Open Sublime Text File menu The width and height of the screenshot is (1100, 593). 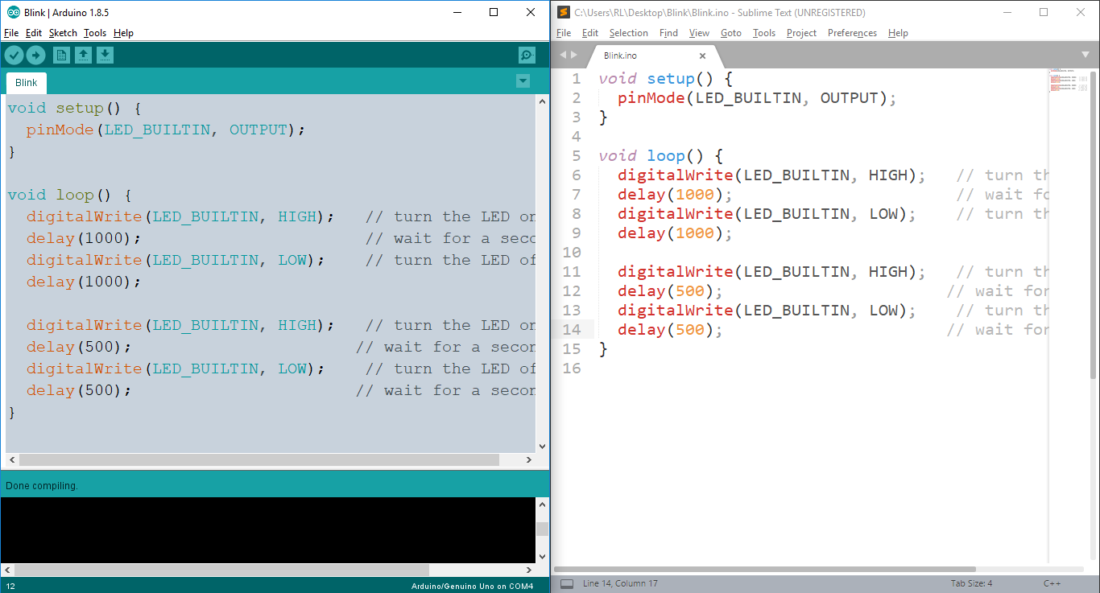tap(564, 33)
